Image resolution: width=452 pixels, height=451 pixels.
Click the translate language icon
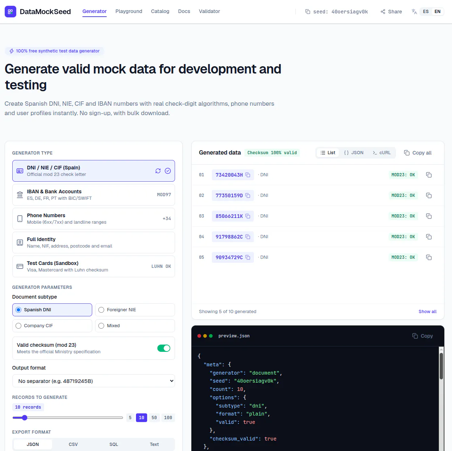coord(414,12)
